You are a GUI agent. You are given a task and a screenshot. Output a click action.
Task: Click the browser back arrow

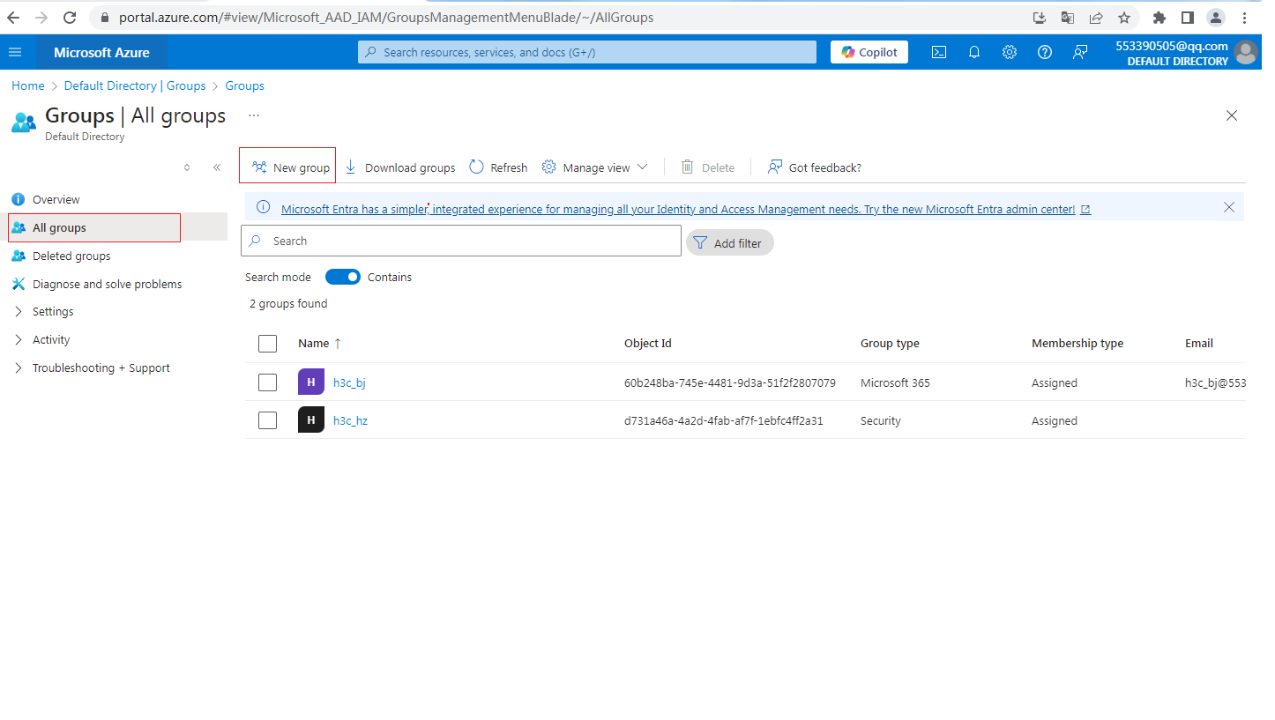coord(15,17)
